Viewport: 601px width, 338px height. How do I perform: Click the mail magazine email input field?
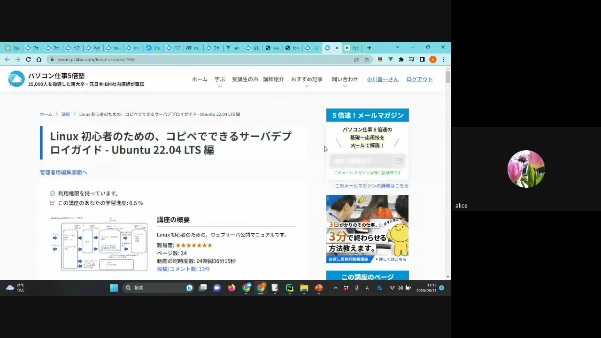pos(362,161)
